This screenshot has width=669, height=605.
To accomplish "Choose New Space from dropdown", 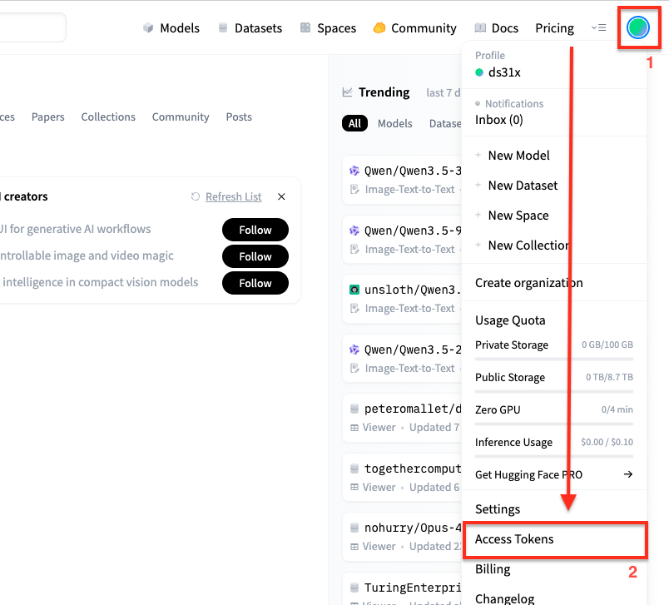I will [x=518, y=215].
